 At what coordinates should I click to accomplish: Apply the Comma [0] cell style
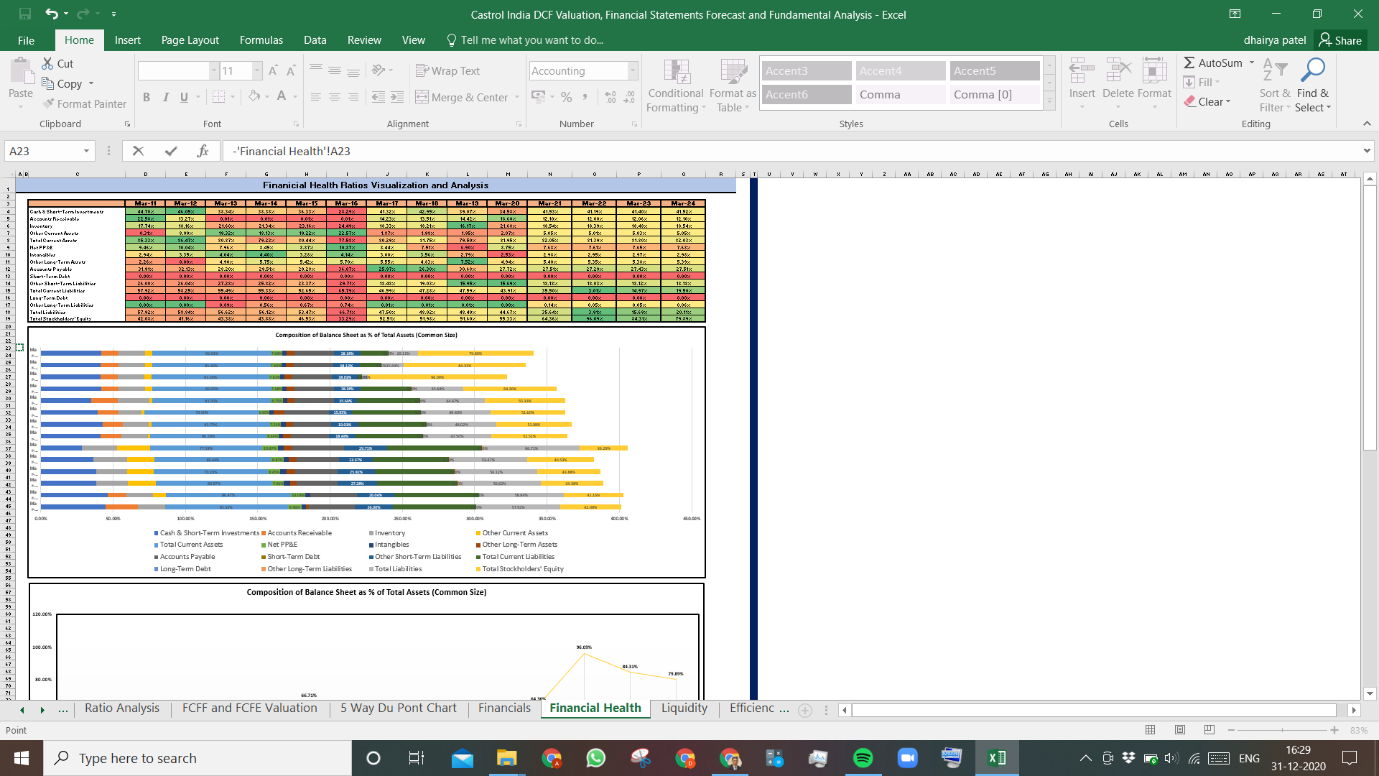point(995,94)
